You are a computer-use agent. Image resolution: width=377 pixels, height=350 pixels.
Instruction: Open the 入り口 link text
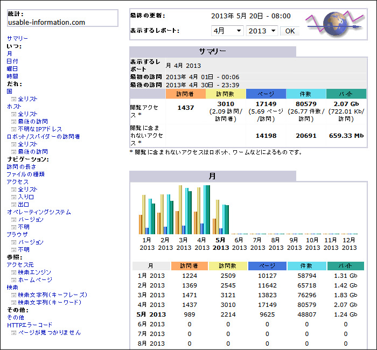[x=26, y=197]
